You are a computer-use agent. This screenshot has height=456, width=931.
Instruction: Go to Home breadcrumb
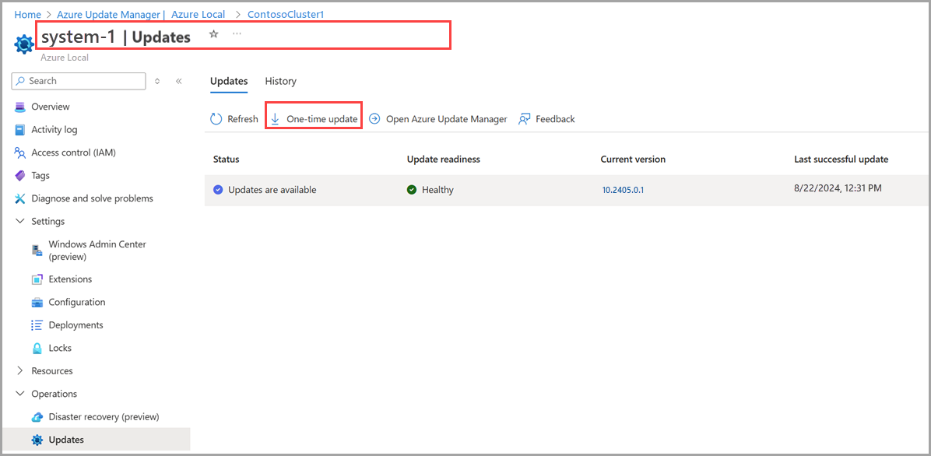pyautogui.click(x=27, y=14)
